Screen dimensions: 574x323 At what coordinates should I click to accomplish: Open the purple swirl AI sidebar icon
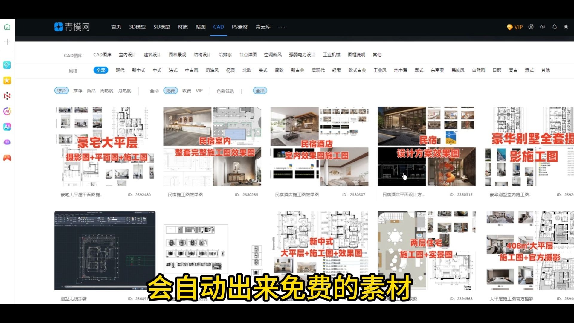click(7, 111)
